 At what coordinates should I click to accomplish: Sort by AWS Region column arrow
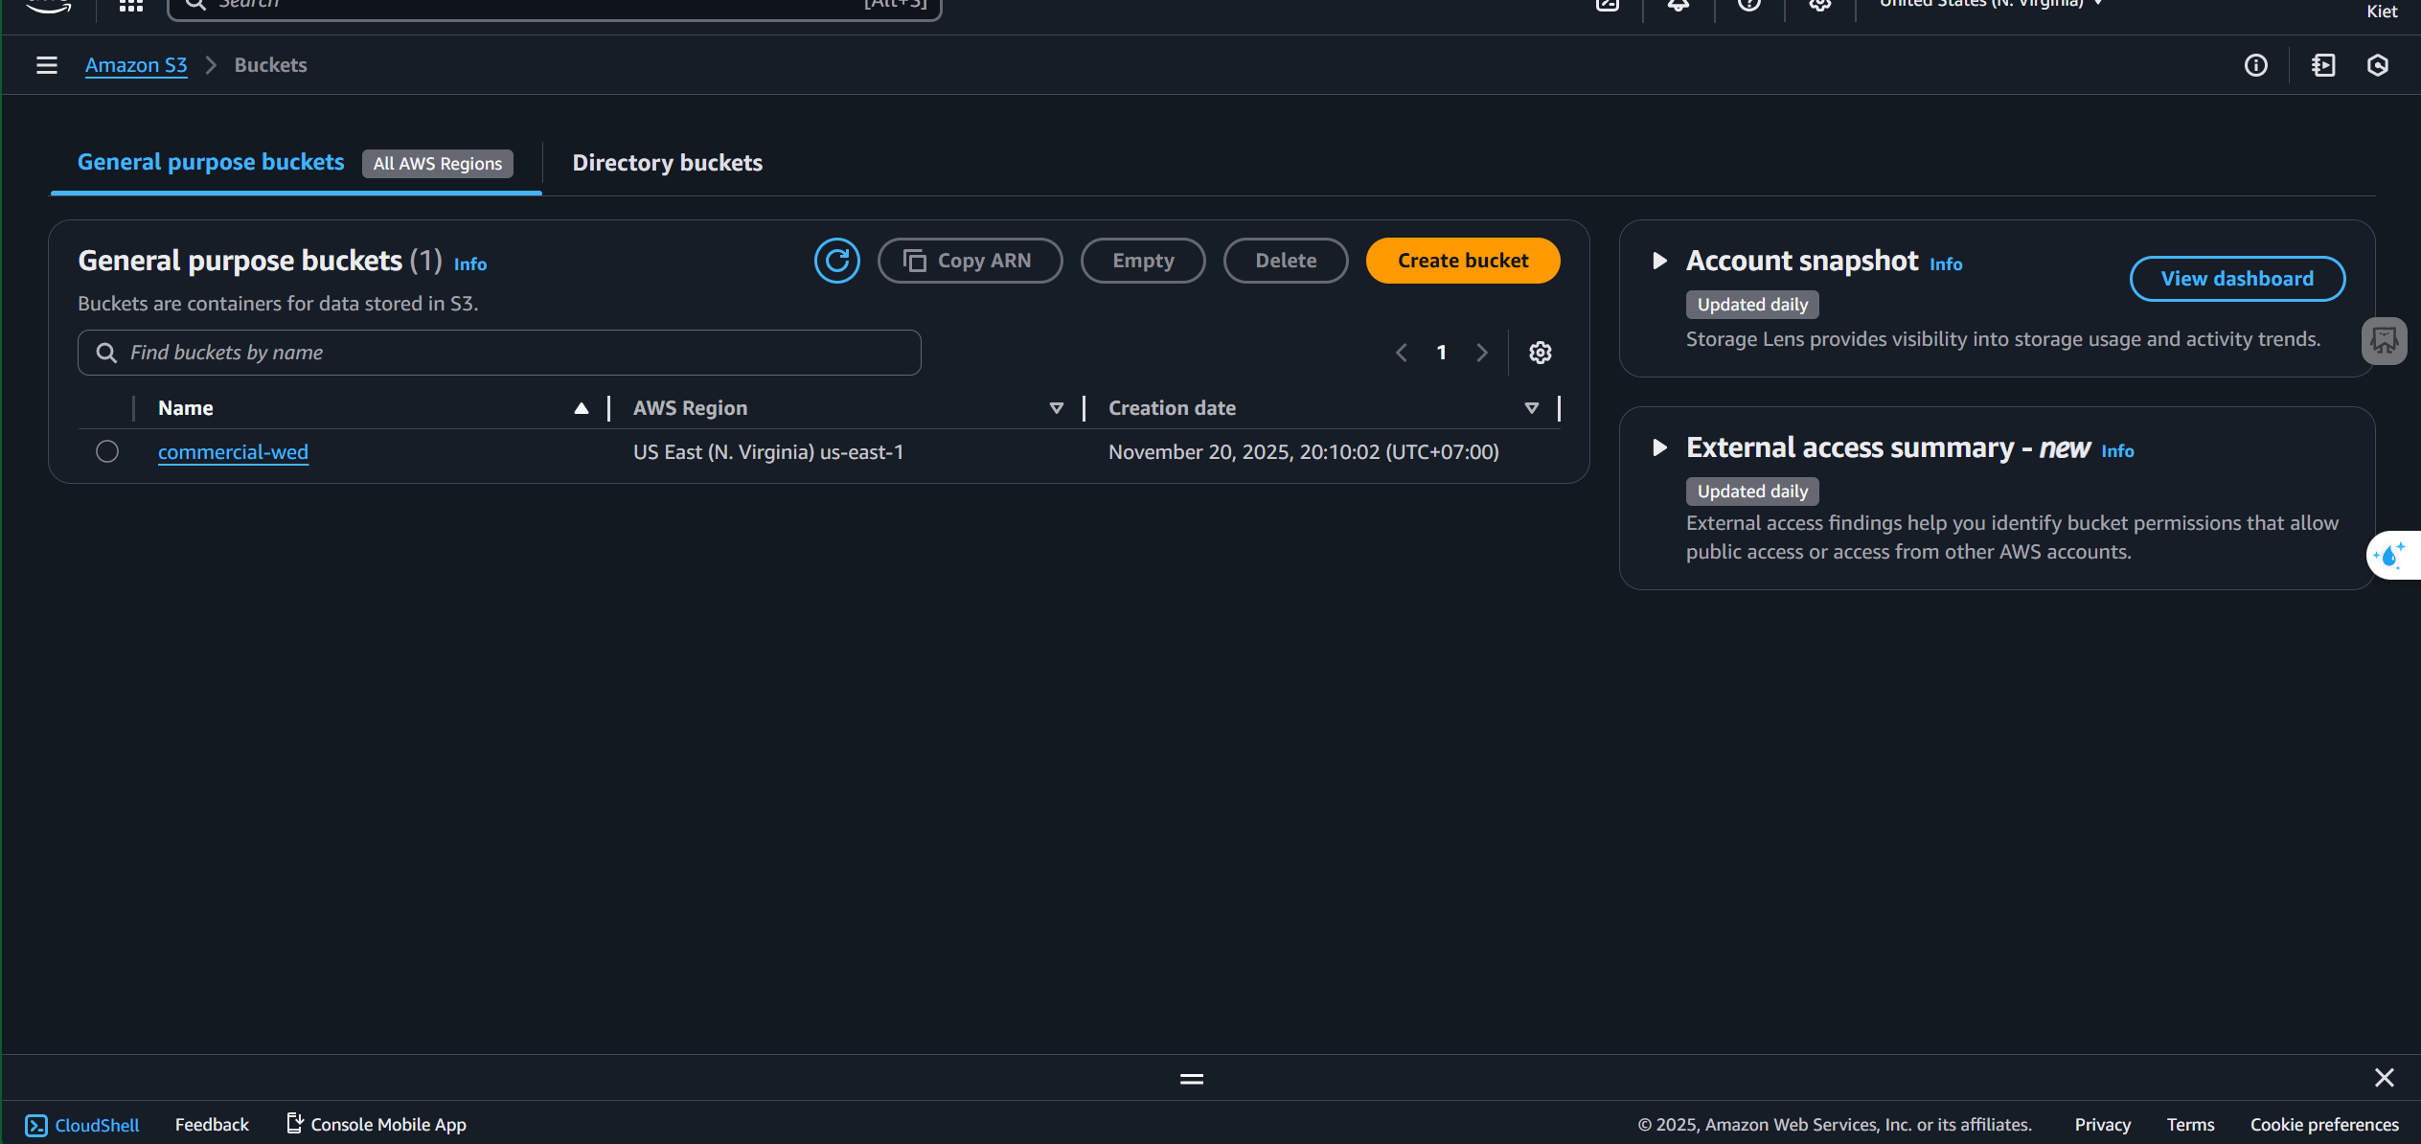click(1056, 408)
